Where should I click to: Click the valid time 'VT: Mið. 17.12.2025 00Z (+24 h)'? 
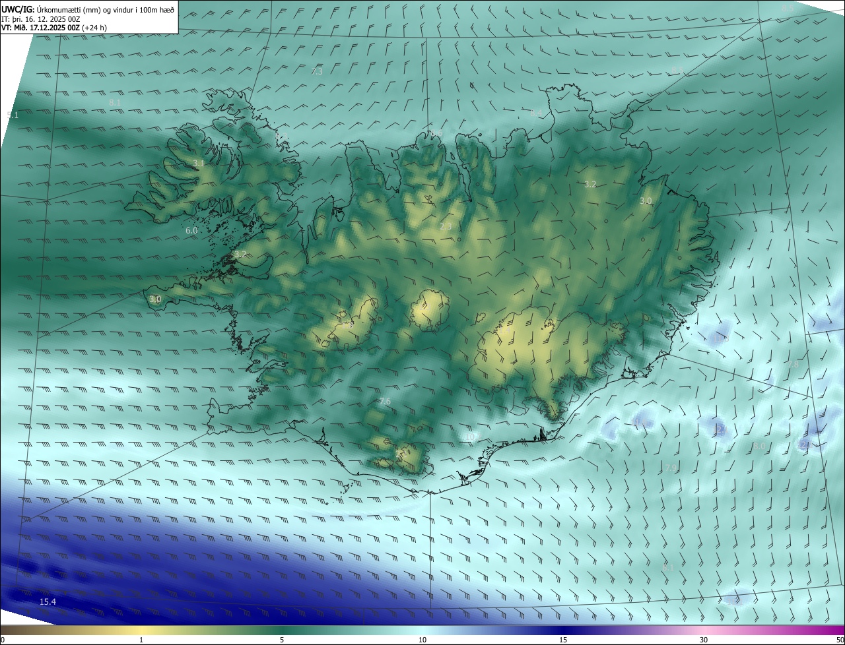point(53,28)
